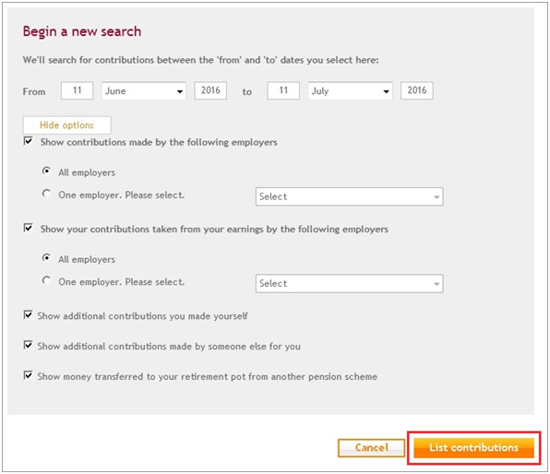This screenshot has width=550, height=474.
Task: Click the From year field
Action: click(x=210, y=90)
